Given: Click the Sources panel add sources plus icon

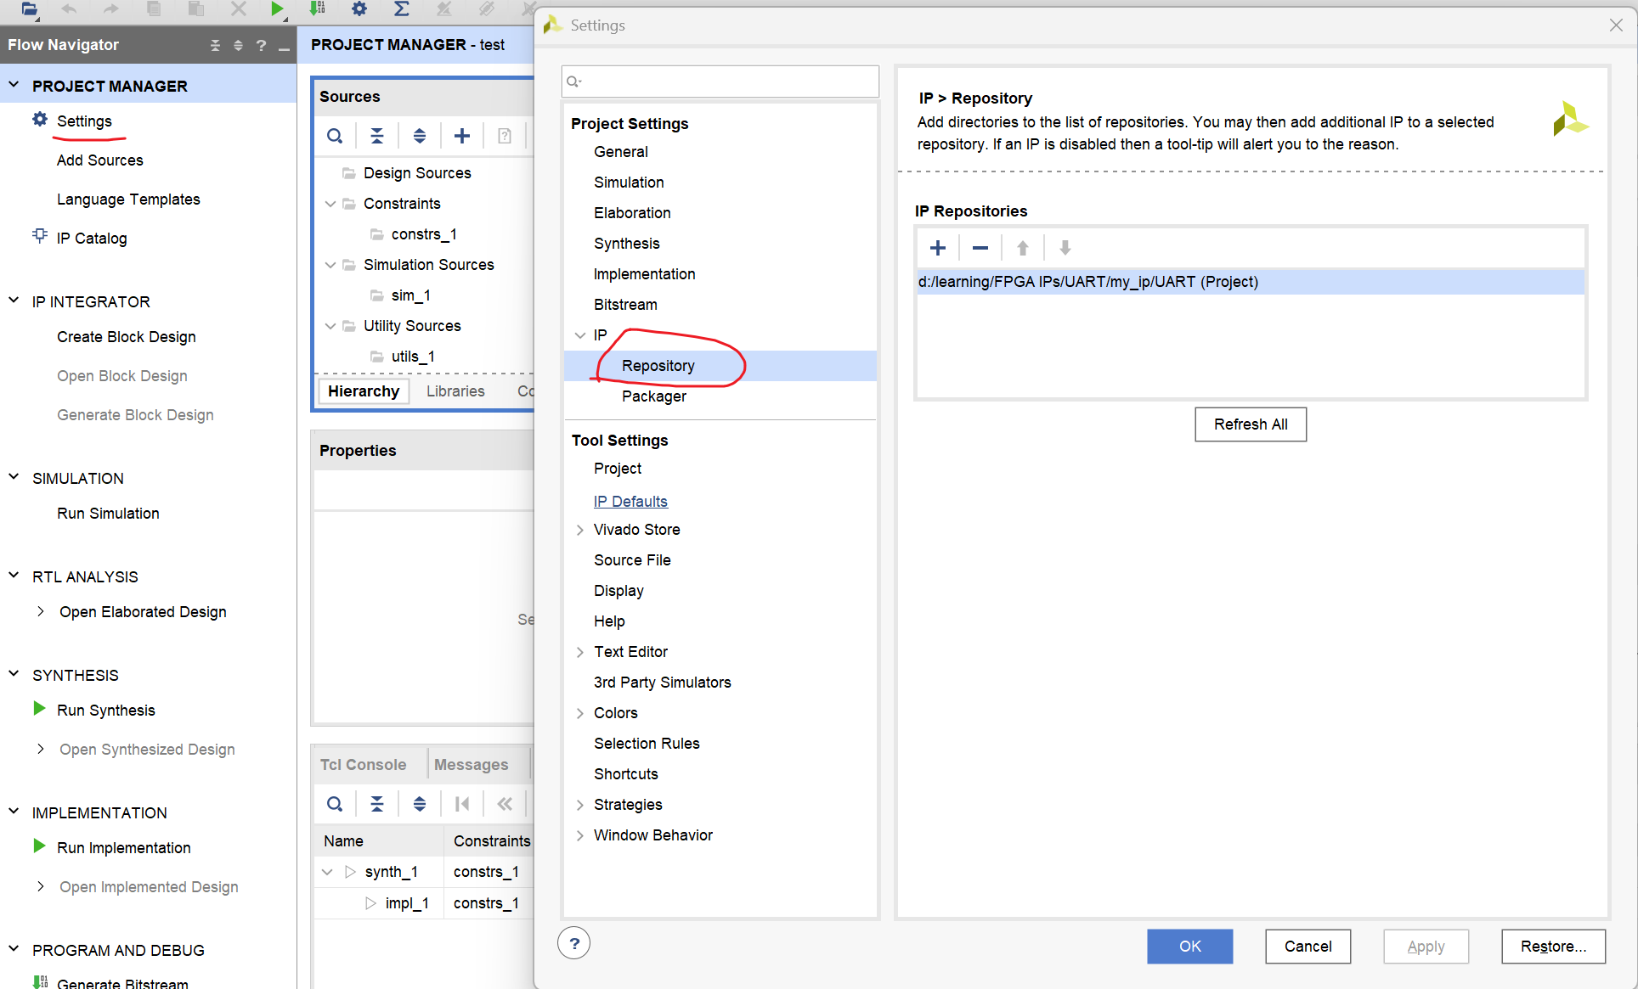Looking at the screenshot, I should [x=461, y=136].
